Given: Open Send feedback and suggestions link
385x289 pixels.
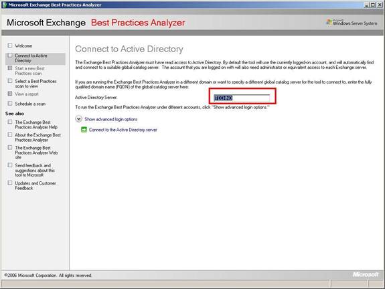Looking at the screenshot, I should point(35,170).
